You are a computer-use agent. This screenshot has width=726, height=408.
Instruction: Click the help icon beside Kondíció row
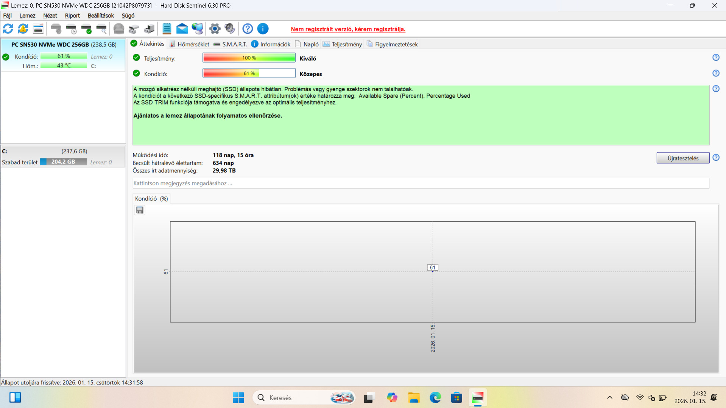[x=716, y=73]
